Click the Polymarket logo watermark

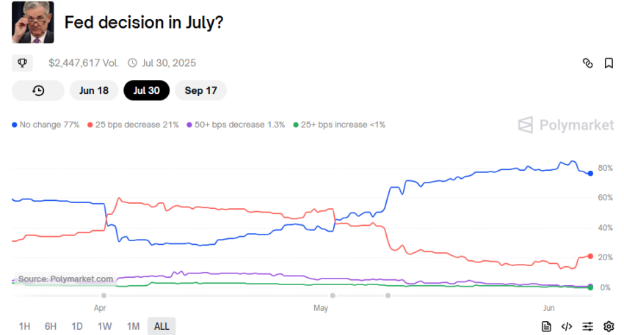(566, 125)
